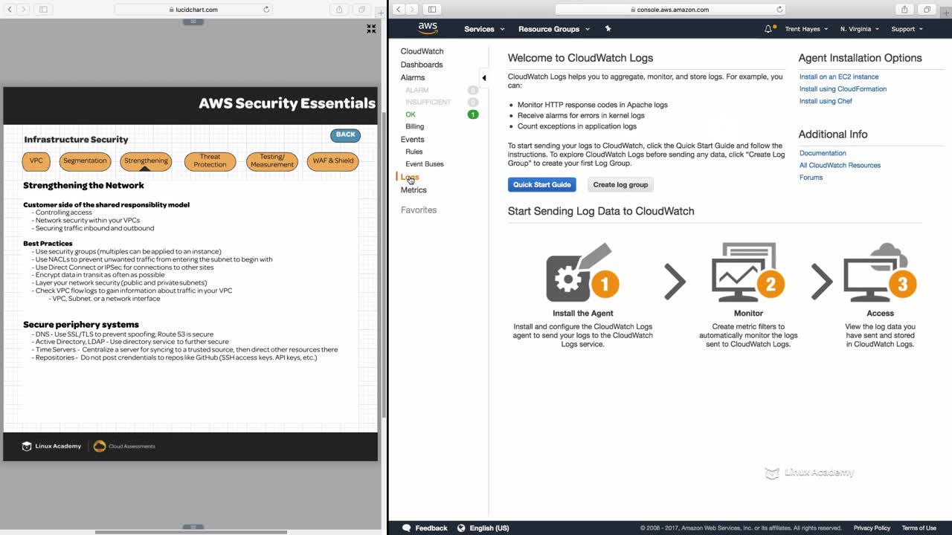
Task: Filter alarms by OK state
Action: tap(411, 114)
